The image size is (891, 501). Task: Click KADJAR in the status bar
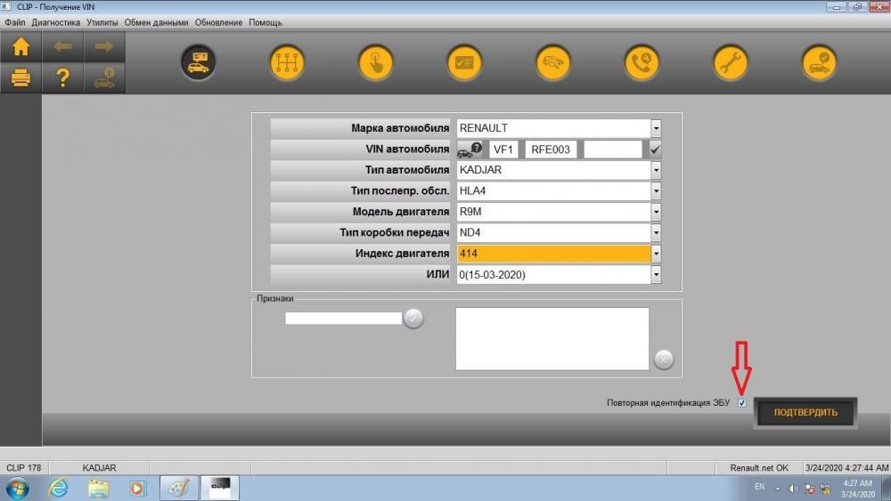click(x=99, y=468)
